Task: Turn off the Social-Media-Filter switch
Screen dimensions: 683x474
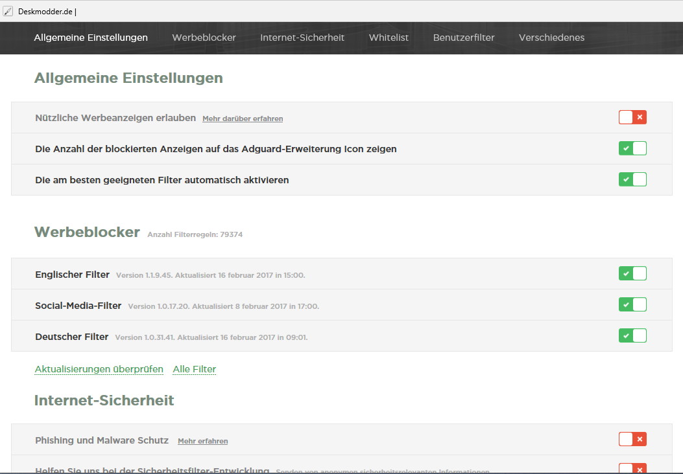Action: point(632,304)
